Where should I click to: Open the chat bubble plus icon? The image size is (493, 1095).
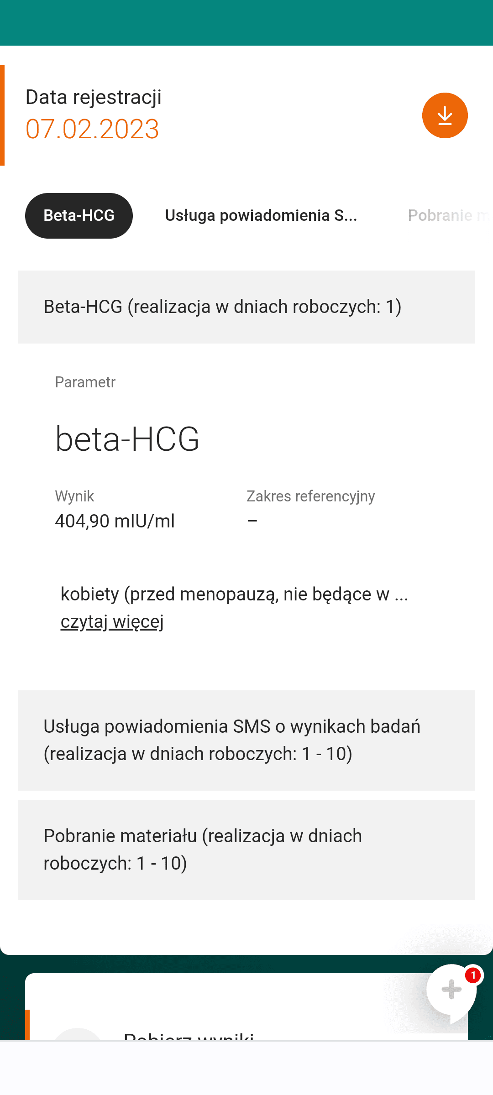(451, 990)
